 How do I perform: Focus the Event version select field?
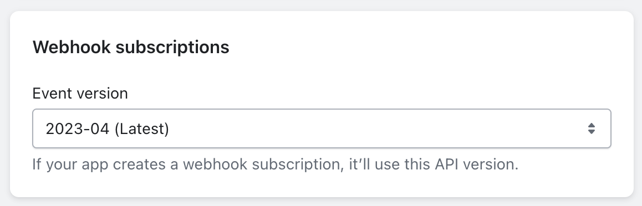(x=322, y=128)
